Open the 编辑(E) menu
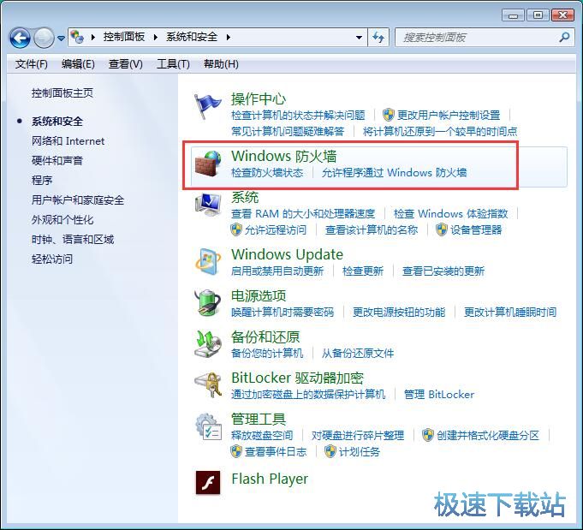The width and height of the screenshot is (583, 530). [78, 64]
